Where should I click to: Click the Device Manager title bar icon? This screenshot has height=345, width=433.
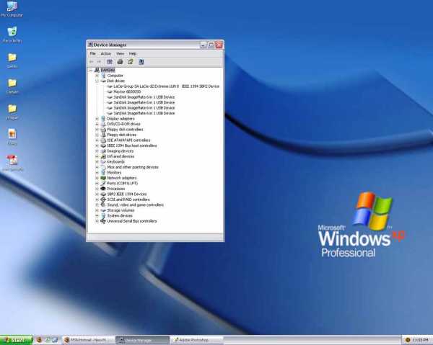tap(90, 45)
